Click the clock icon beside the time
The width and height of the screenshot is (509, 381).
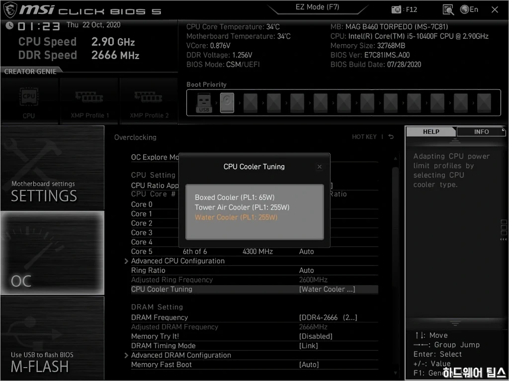[9, 25]
